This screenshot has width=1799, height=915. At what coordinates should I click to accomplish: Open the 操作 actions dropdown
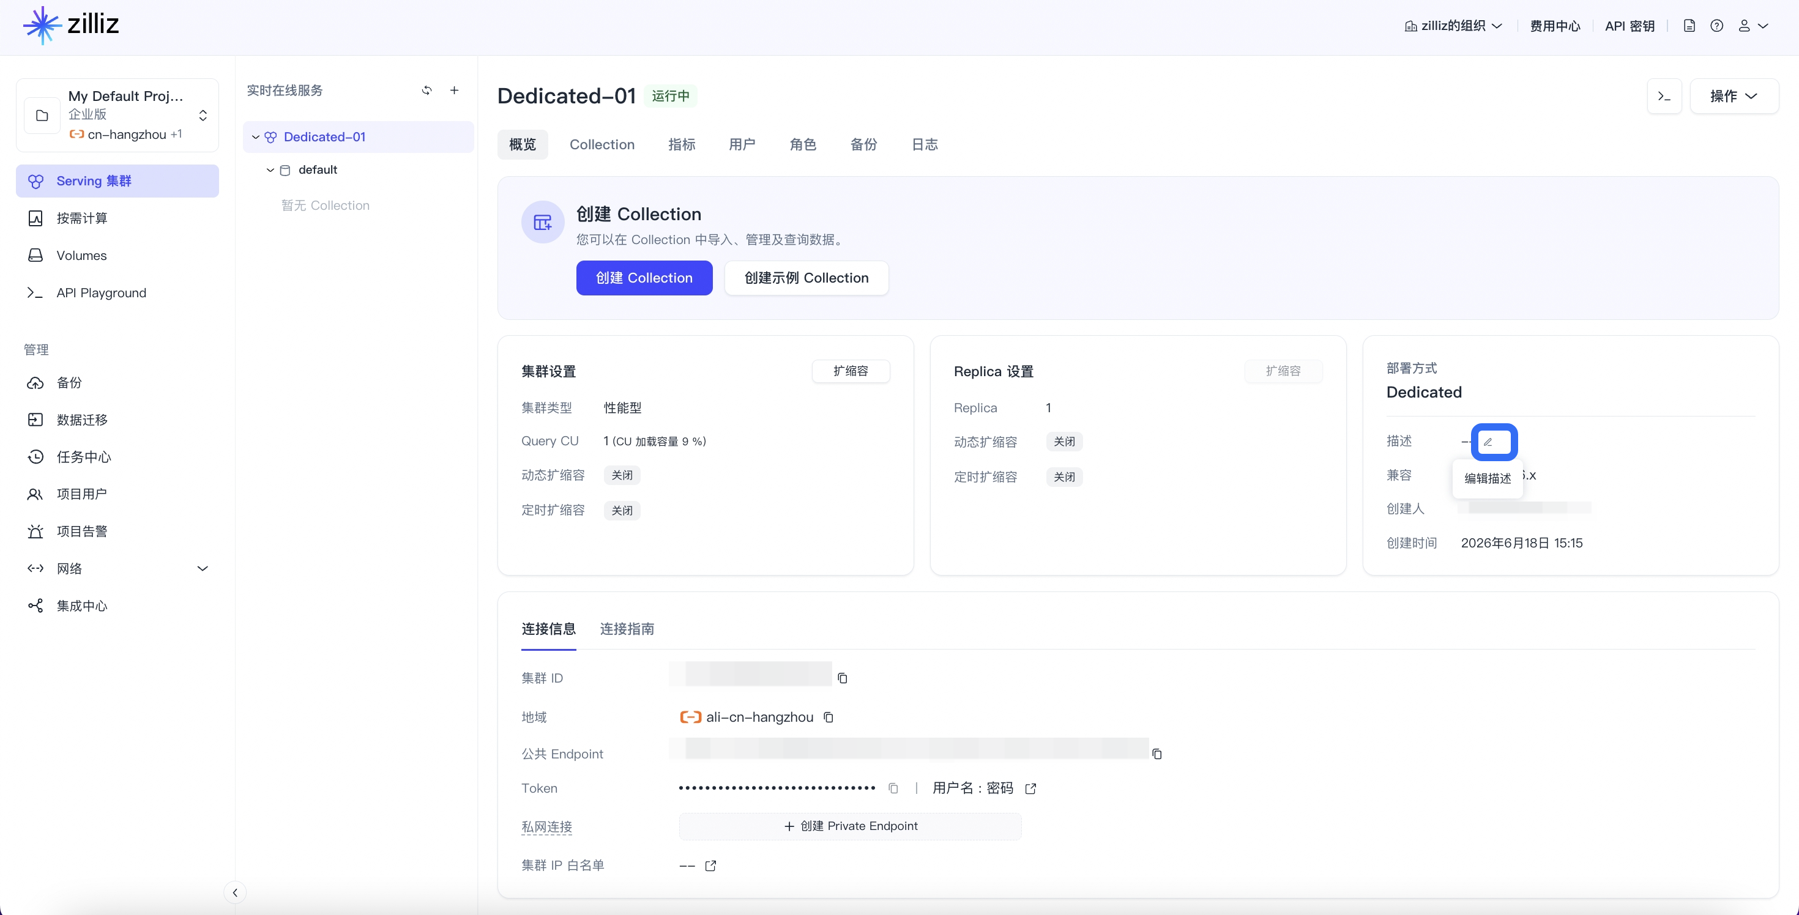[x=1734, y=95]
